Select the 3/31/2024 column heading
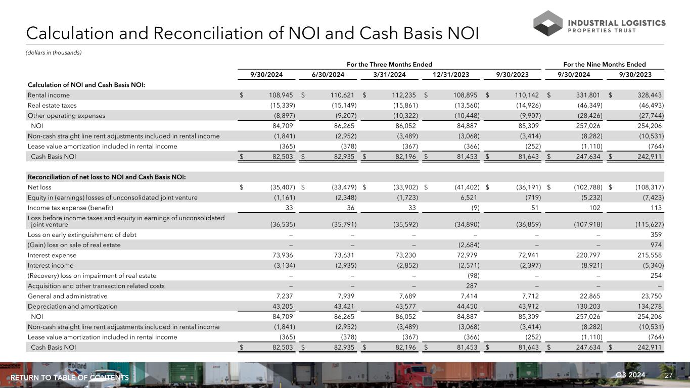690x388 pixels. [389, 75]
